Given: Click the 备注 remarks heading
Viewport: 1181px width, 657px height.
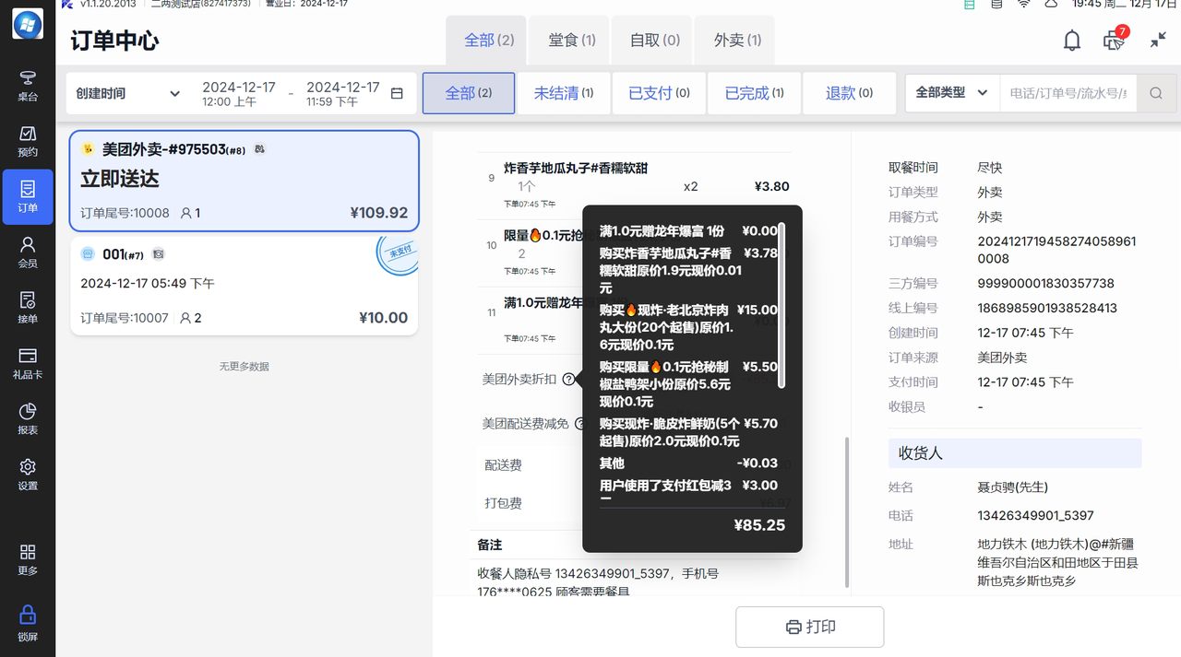Looking at the screenshot, I should (490, 545).
